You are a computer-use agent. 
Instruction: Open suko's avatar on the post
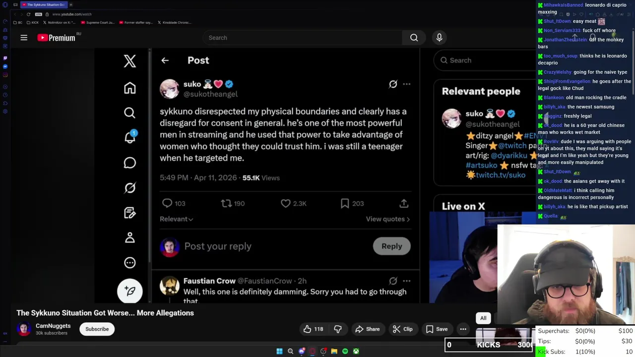click(x=169, y=89)
